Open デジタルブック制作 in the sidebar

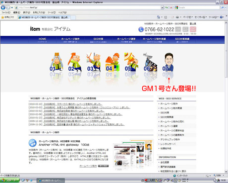[x=170, y=139]
